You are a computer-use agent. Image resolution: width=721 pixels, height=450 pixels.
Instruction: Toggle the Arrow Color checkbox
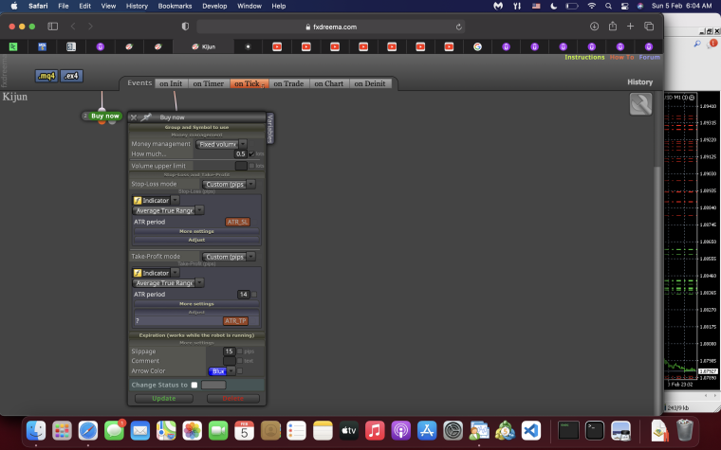click(240, 370)
